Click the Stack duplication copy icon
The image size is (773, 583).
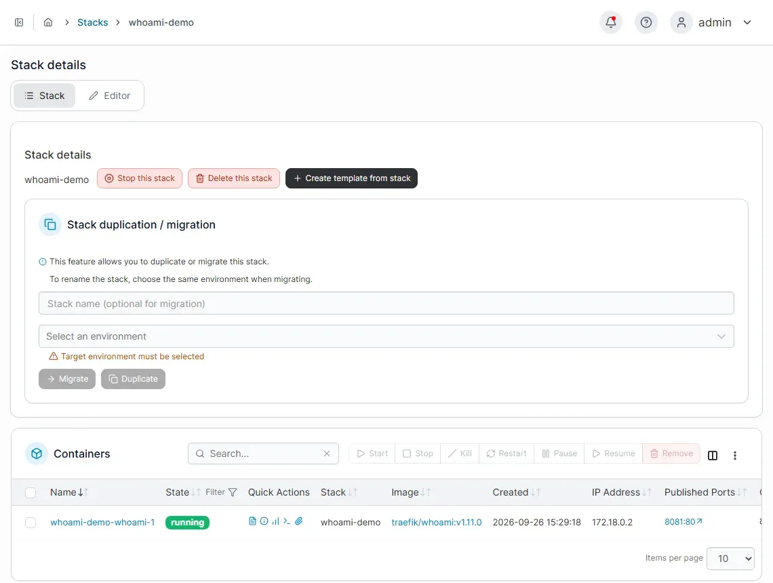(x=50, y=224)
